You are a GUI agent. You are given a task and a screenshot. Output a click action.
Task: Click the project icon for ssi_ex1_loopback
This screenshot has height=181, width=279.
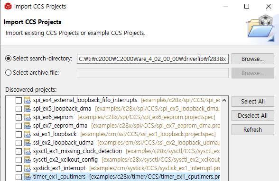pos(28,134)
